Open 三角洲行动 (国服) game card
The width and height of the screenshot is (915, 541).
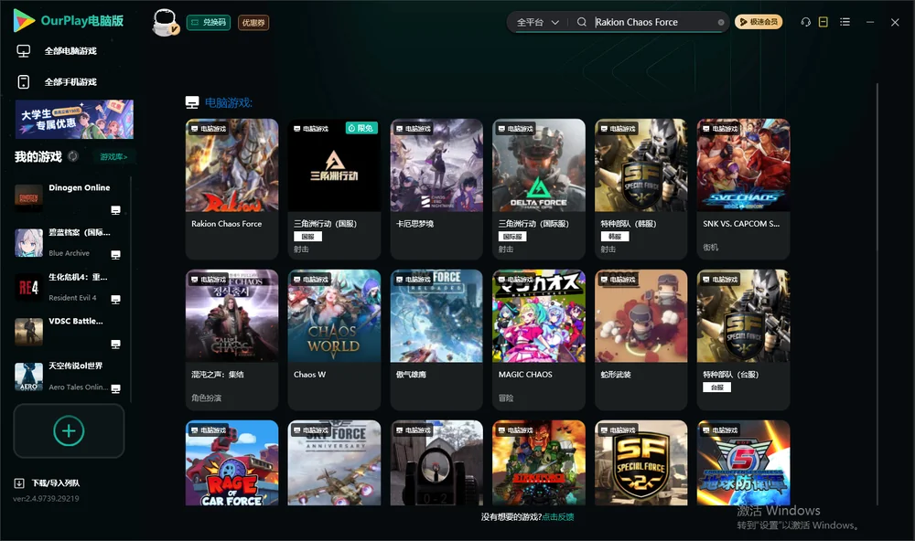coord(334,189)
